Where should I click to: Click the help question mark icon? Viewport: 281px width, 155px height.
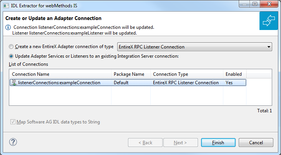(x=13, y=142)
